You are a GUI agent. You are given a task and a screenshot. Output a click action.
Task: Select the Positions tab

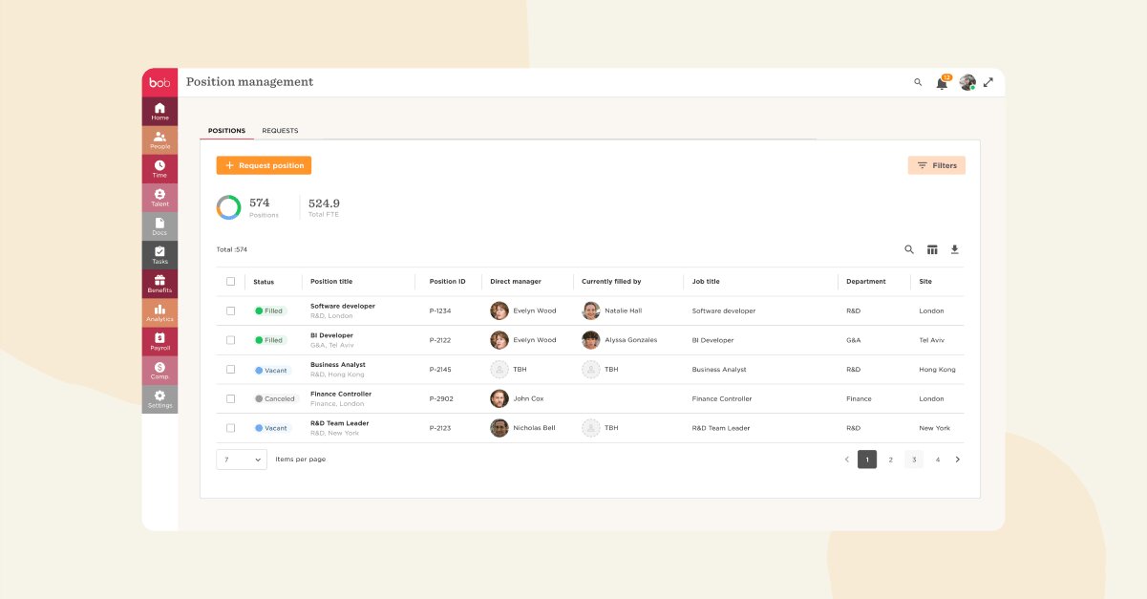(226, 131)
